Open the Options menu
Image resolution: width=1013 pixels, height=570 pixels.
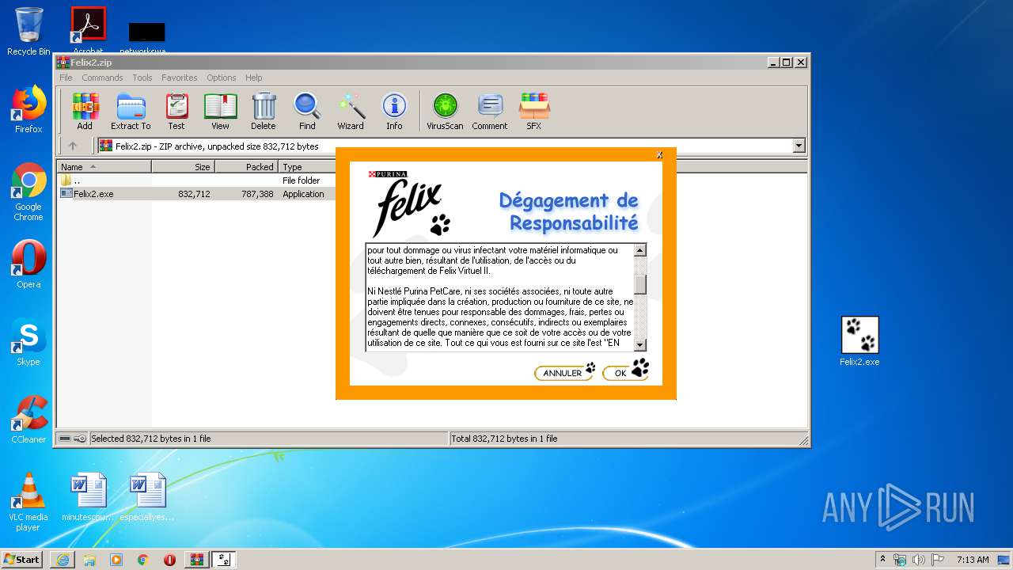coord(222,78)
